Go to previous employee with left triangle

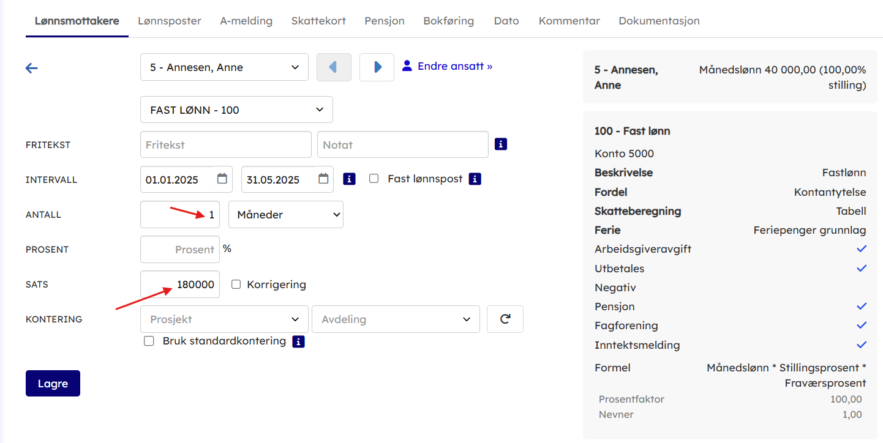pyautogui.click(x=334, y=67)
